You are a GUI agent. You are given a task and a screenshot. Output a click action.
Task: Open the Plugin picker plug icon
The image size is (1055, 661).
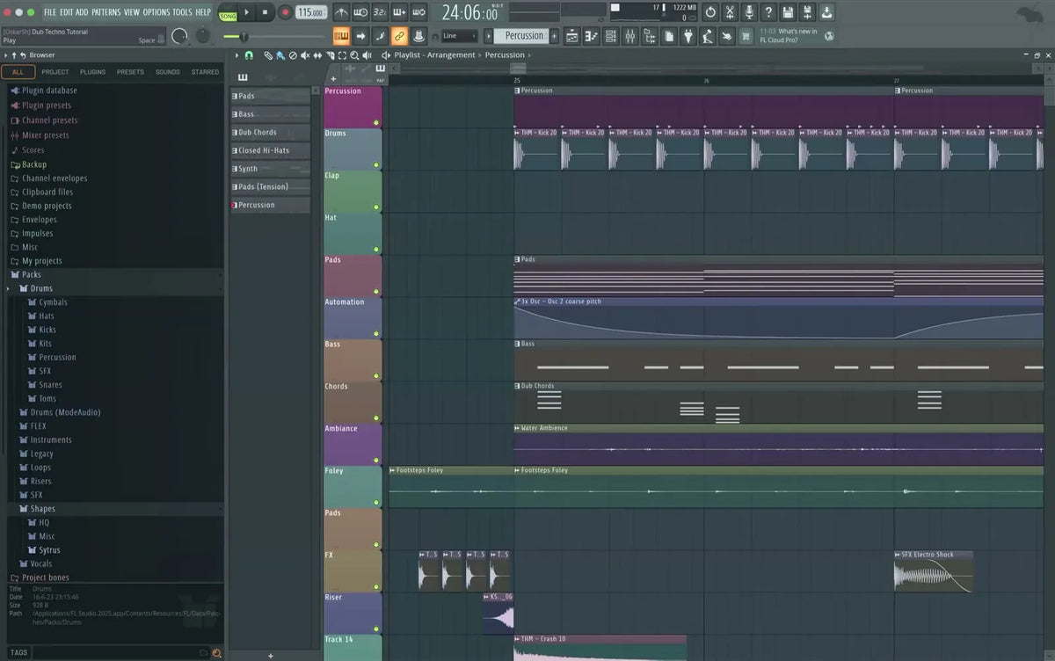[688, 36]
